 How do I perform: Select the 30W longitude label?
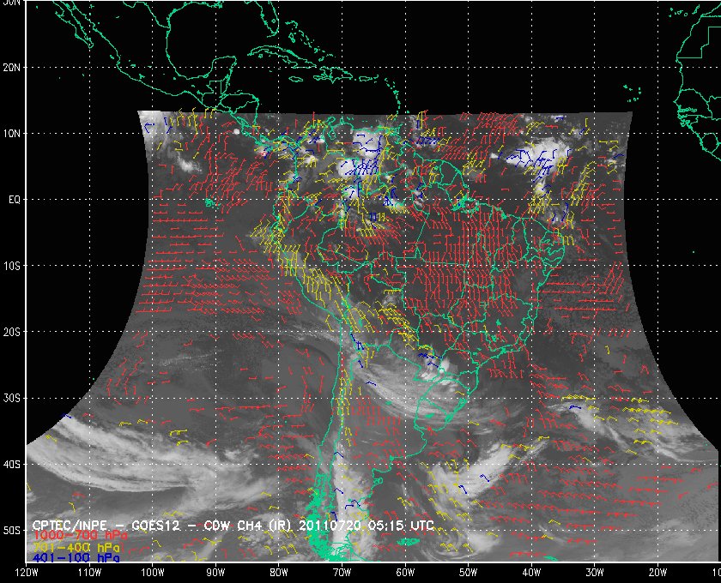click(x=595, y=573)
